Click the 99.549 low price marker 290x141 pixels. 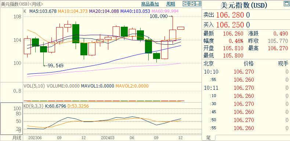point(55,66)
